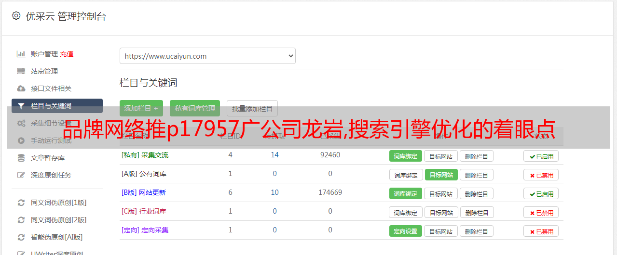The width and height of the screenshot is (617, 255).
Task: Click 目标网站 in the 行业词库 row
Action: [441, 212]
